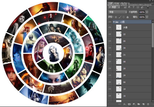Toggle visibility of layer 15
The width and height of the screenshot is (154, 107).
(x=110, y=96)
